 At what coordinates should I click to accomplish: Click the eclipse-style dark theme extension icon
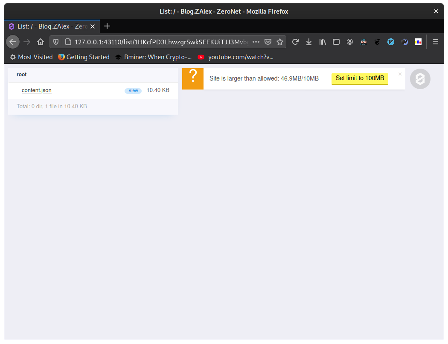(x=404, y=42)
